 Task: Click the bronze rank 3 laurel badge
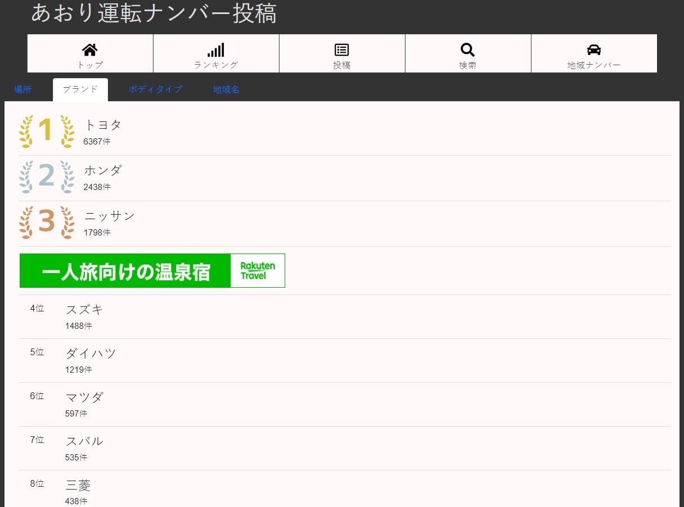(47, 223)
